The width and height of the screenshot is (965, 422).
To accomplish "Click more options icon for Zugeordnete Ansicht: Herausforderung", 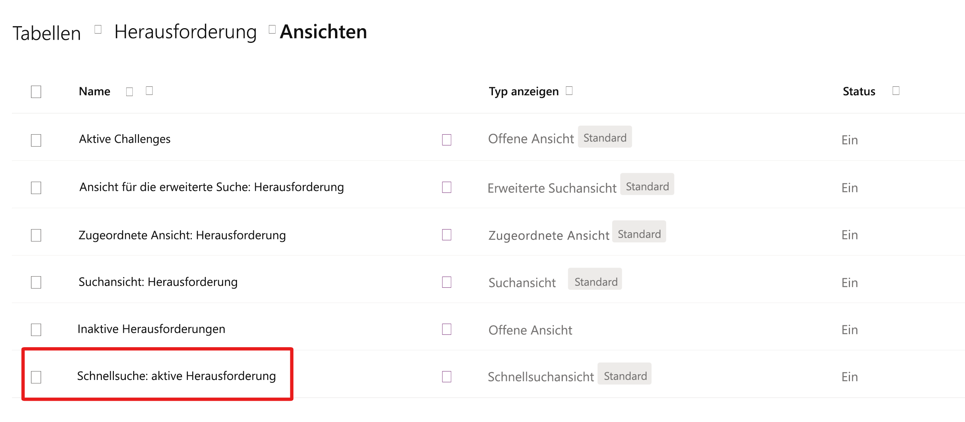I will 447,235.
